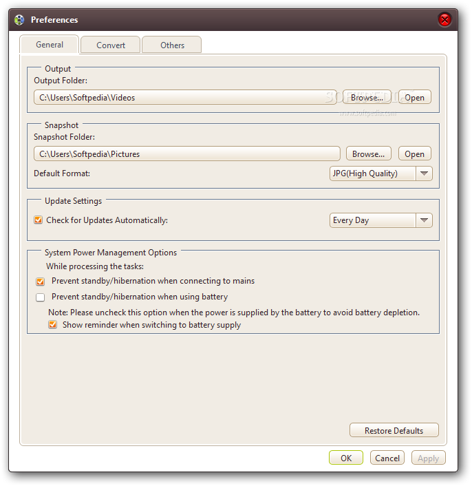Click the Preferences app icon in title bar
This screenshot has height=486, width=472.
pos(19,20)
